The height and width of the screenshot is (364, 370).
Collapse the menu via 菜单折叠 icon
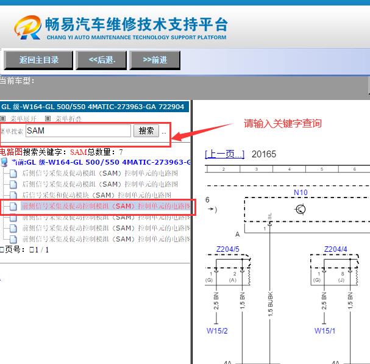[x=48, y=118]
